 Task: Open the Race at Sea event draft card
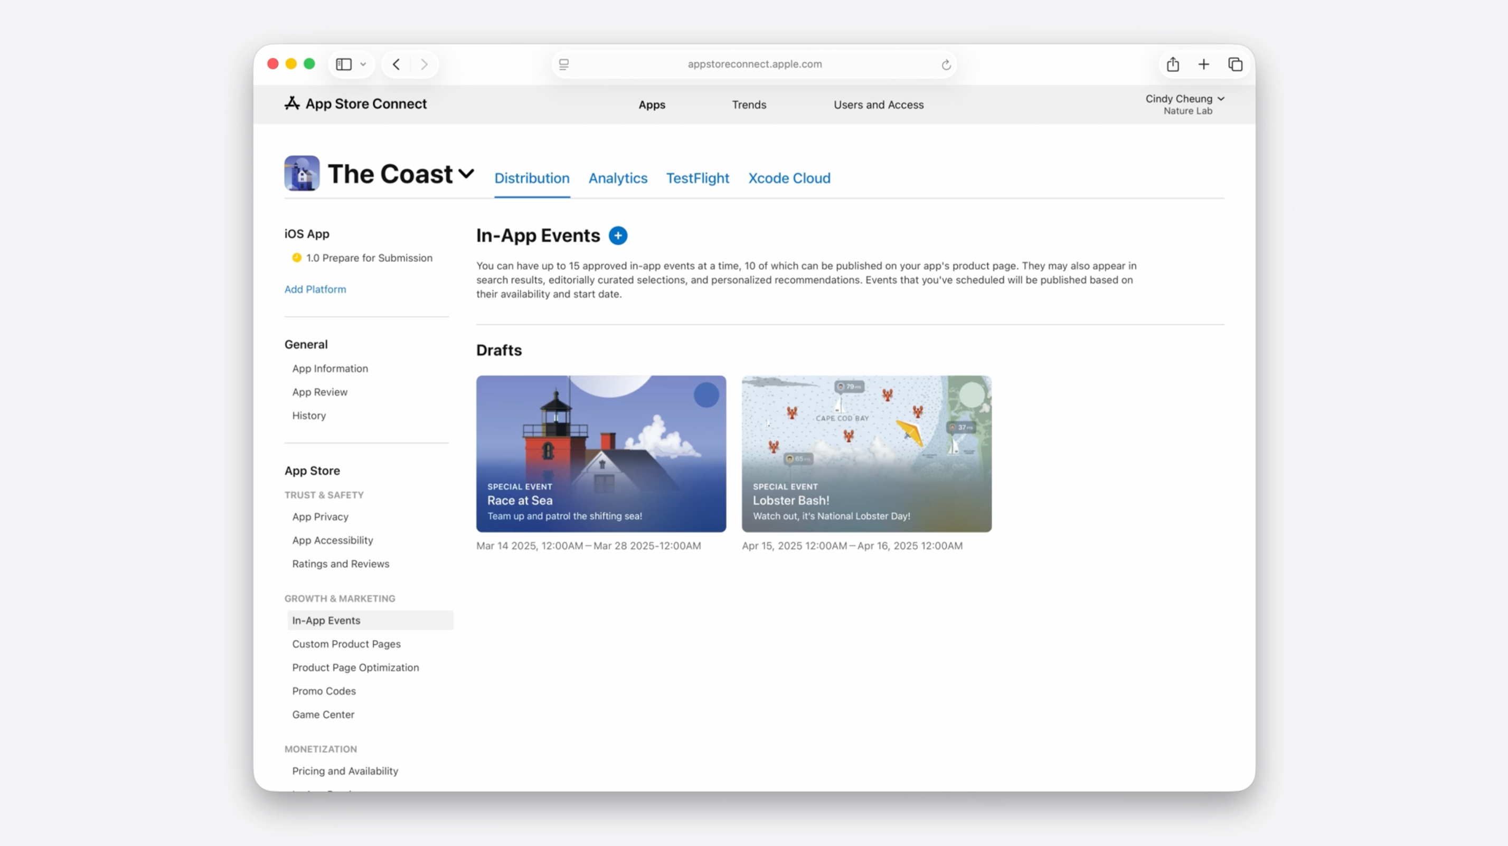point(601,454)
